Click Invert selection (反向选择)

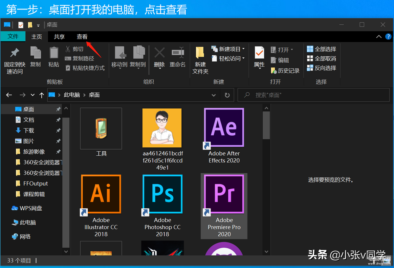(321, 68)
